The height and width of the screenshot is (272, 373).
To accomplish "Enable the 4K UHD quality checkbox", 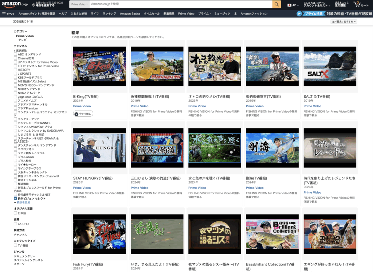I will [15, 224].
